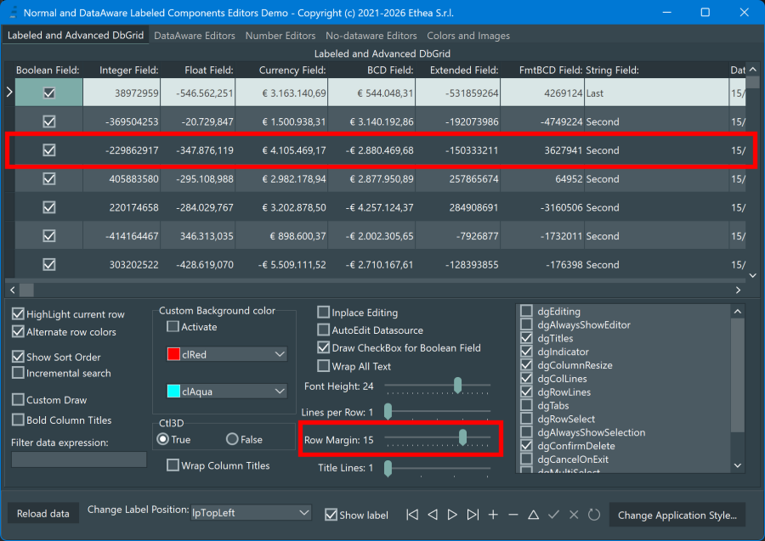This screenshot has height=541, width=765.
Task: Click the Title Lines slider thumb
Action: pyautogui.click(x=388, y=468)
